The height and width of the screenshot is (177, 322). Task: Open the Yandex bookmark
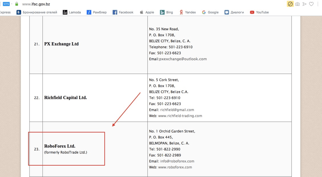[x=187, y=12]
